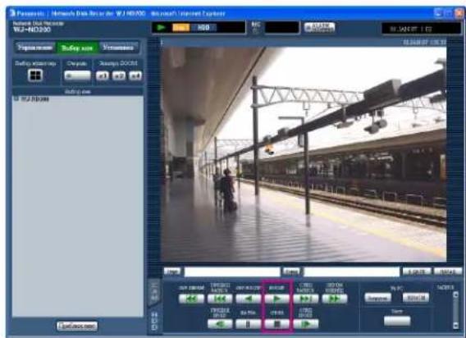The height and width of the screenshot is (338, 466).
Task: Switch to the Управление tab
Action: [x=35, y=48]
